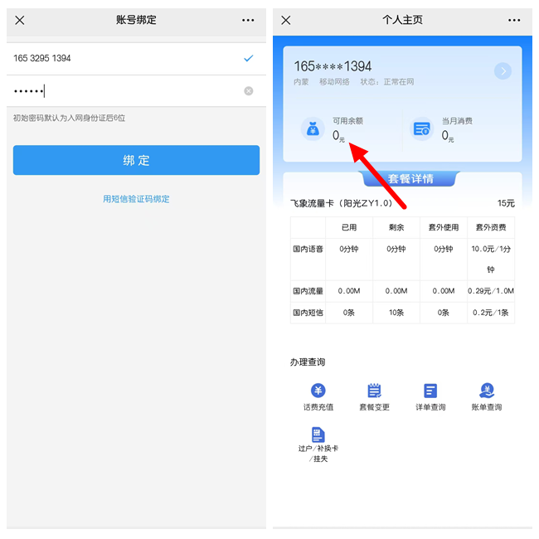Click the 当月消费 consumption icon
Image resolution: width=539 pixels, height=539 pixels.
pyautogui.click(x=422, y=129)
